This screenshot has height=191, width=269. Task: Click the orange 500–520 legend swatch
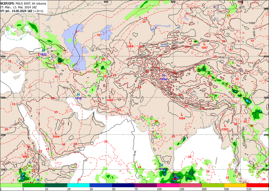click(x=235, y=185)
